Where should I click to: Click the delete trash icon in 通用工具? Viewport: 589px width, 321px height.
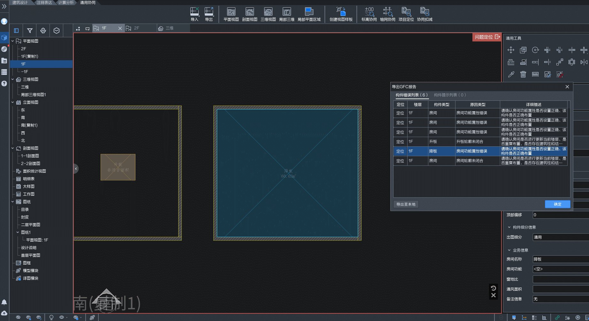point(523,74)
